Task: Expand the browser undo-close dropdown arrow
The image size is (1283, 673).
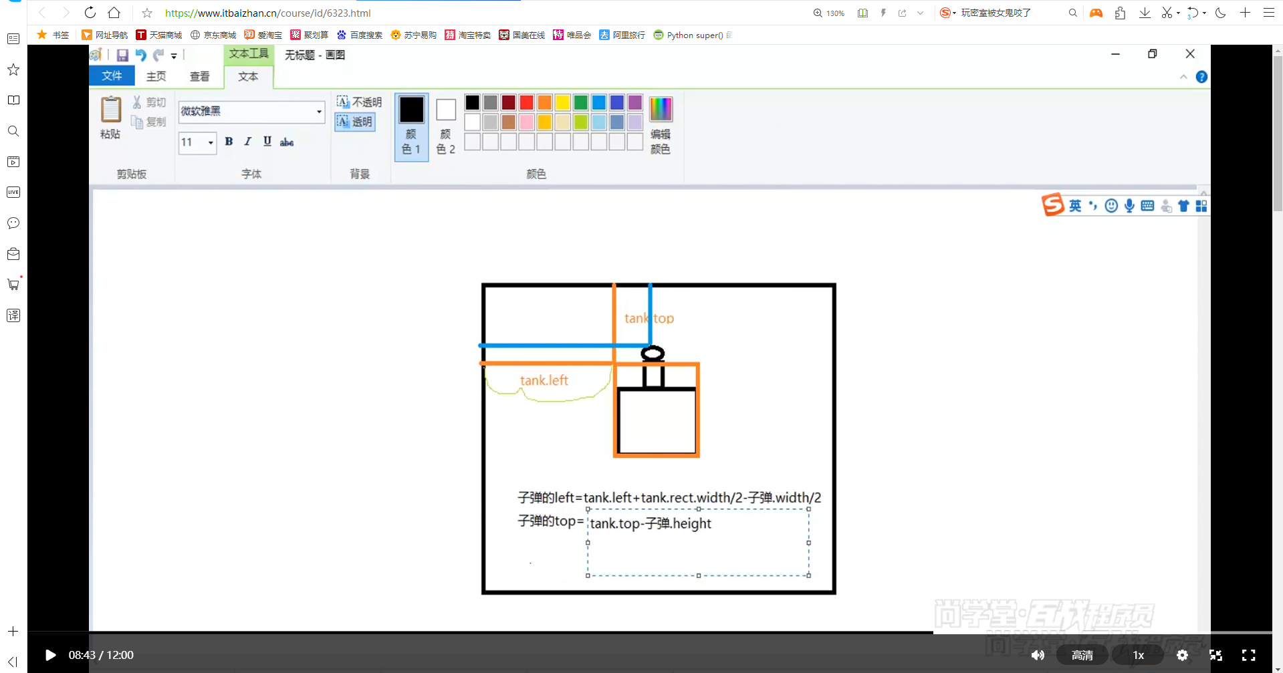Action: (1204, 13)
